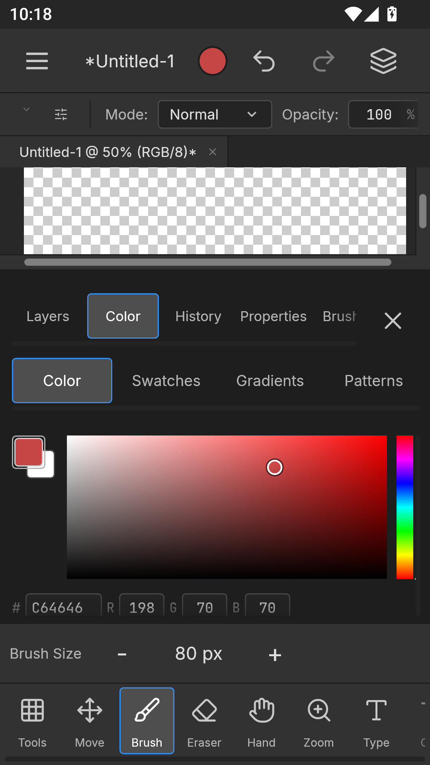The width and height of the screenshot is (430, 765).
Task: Increase brush size with plus button
Action: click(275, 655)
